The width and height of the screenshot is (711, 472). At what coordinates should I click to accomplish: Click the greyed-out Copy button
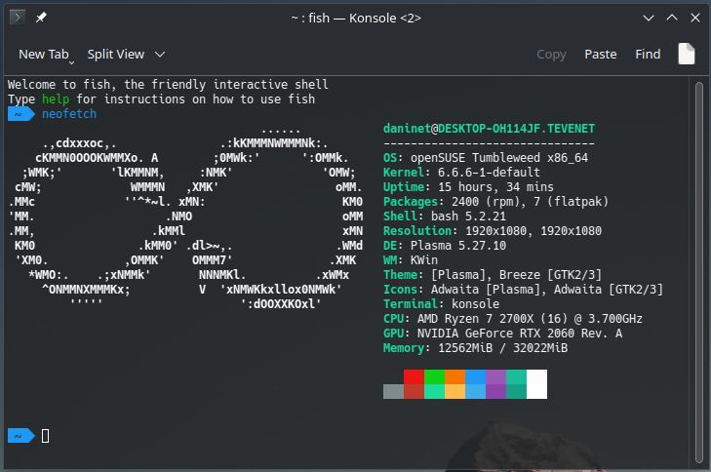pos(551,55)
